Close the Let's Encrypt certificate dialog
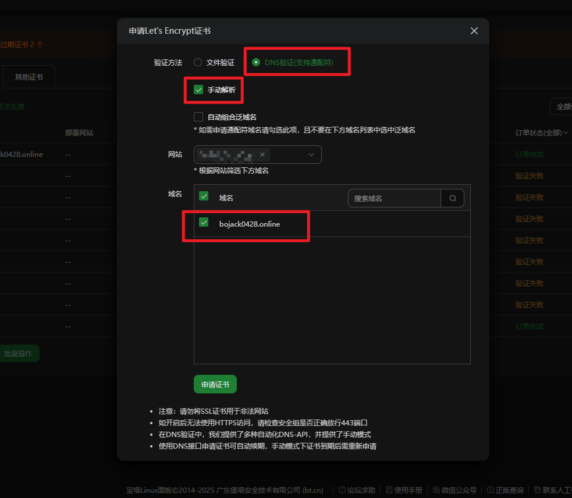The height and width of the screenshot is (498, 572). (x=474, y=31)
